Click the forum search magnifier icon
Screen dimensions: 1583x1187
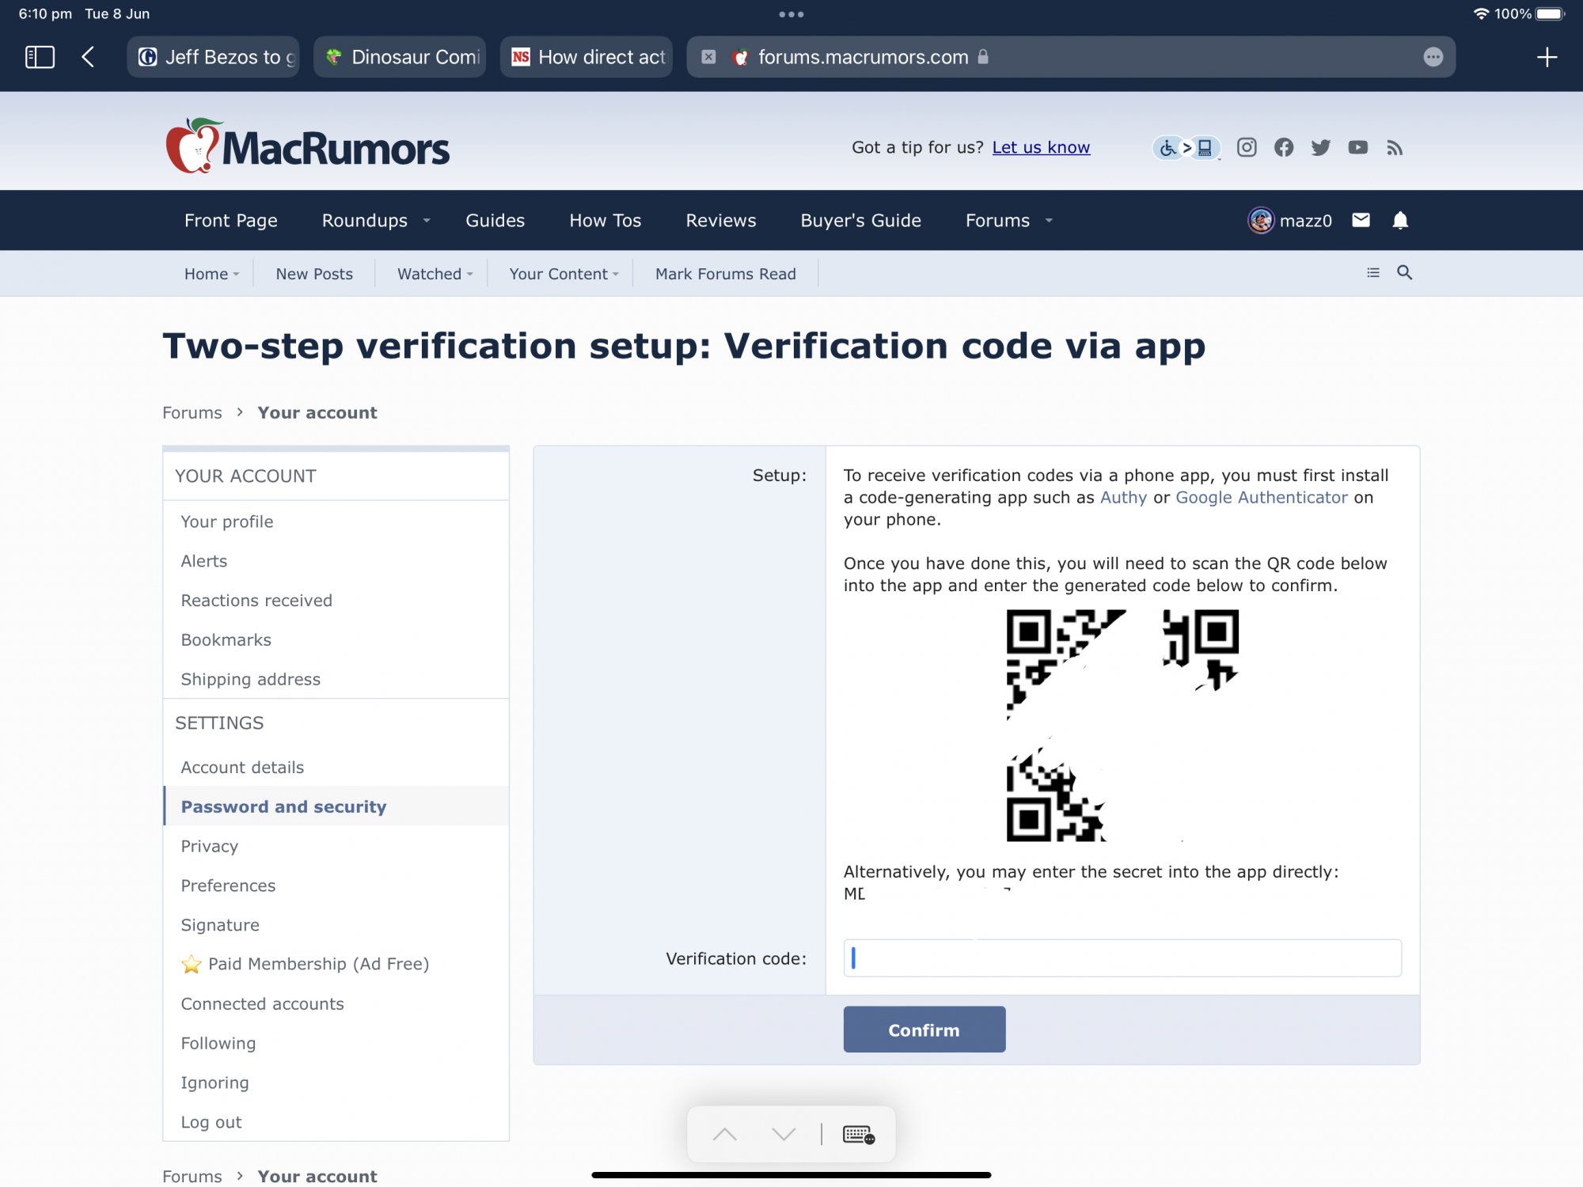tap(1404, 273)
